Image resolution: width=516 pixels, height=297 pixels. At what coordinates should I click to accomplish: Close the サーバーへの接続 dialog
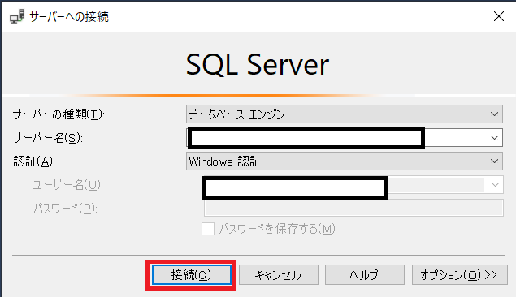pyautogui.click(x=499, y=16)
